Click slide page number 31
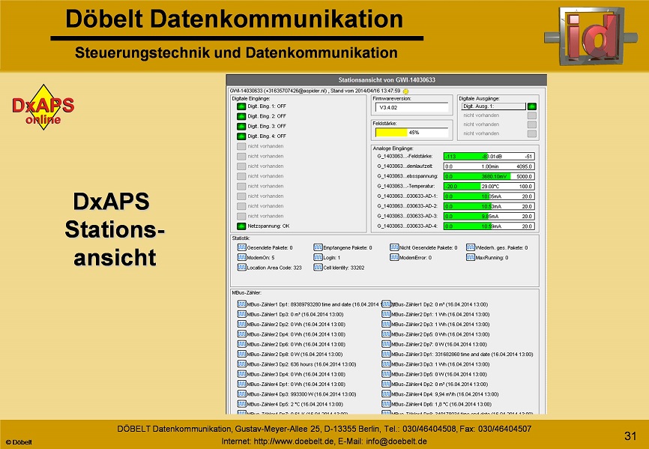This screenshot has width=649, height=449. [x=630, y=436]
